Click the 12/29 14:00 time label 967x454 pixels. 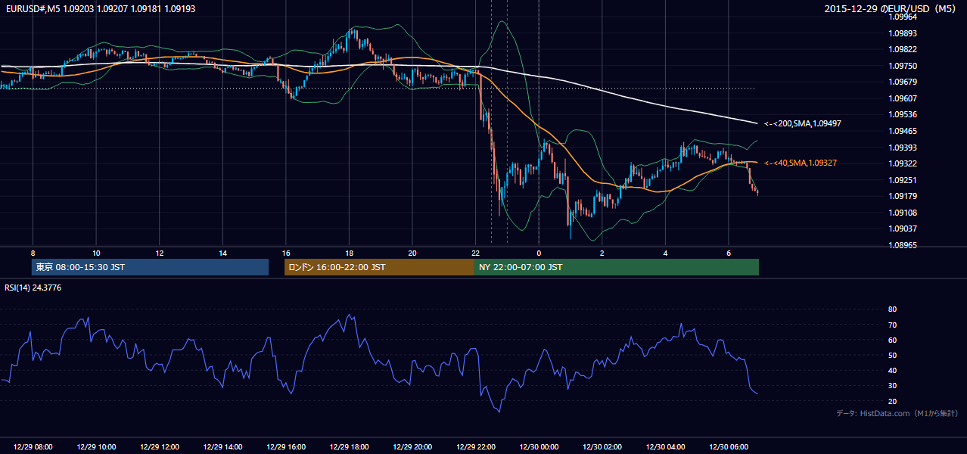pyautogui.click(x=223, y=447)
